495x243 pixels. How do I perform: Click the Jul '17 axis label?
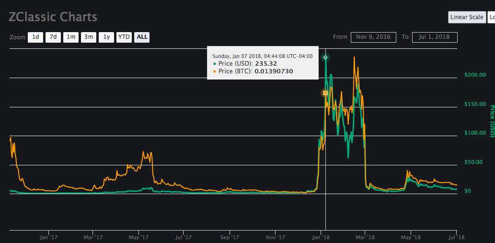pos(184,237)
